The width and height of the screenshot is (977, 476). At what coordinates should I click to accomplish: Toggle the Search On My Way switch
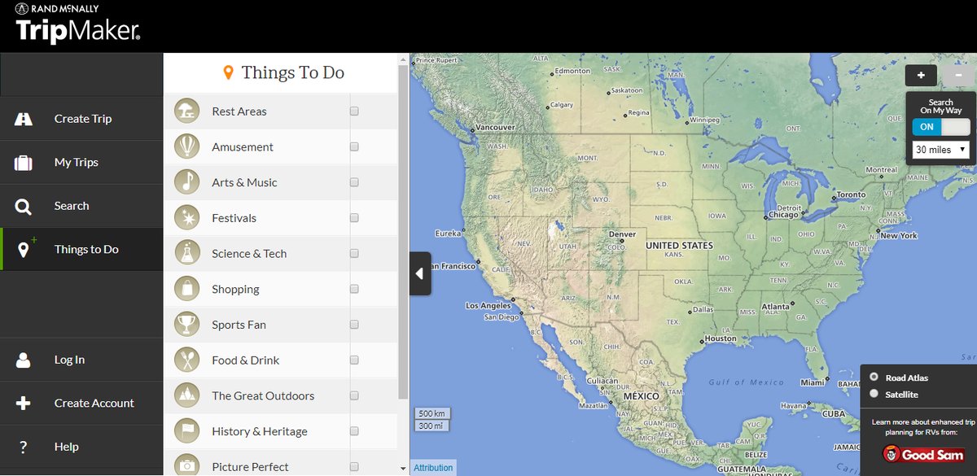940,127
